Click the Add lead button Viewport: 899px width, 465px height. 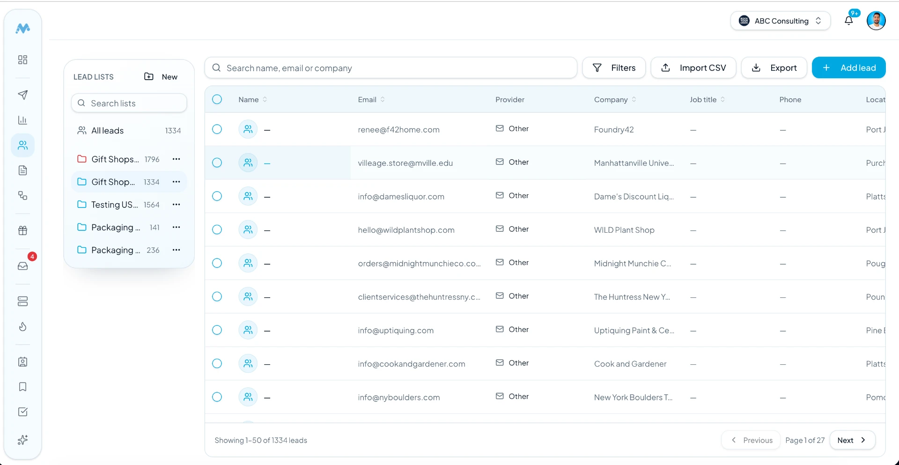(848, 68)
